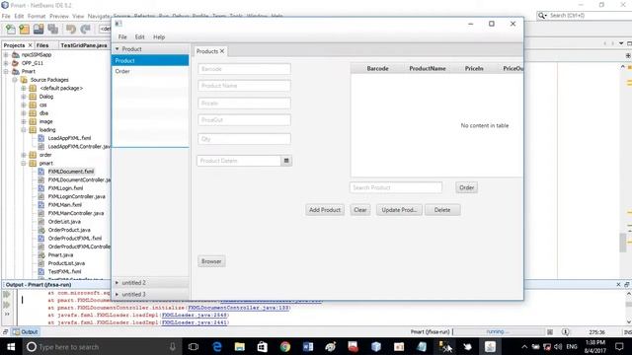Click the rerun icon in Output panel

pyautogui.click(x=7, y=294)
